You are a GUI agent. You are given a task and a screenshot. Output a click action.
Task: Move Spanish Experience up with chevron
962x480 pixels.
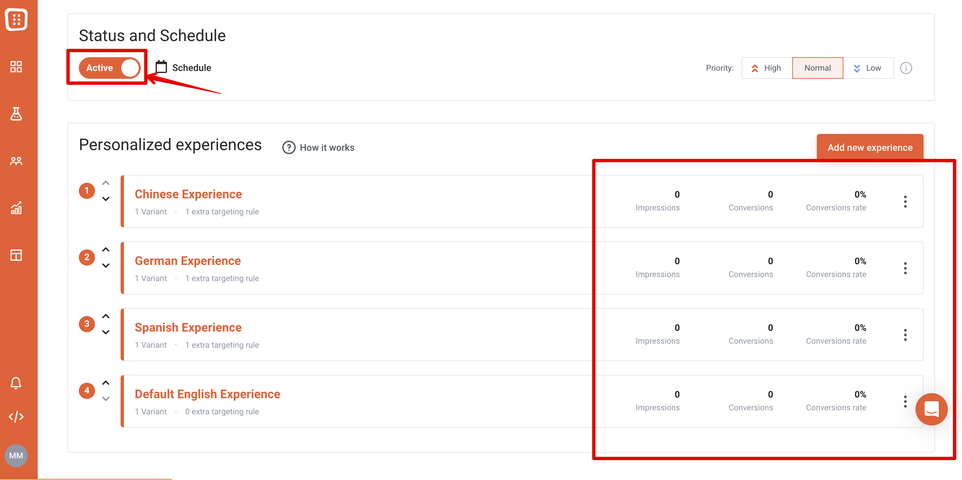tap(106, 316)
